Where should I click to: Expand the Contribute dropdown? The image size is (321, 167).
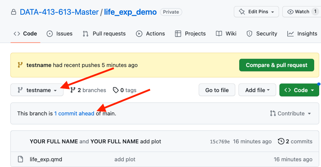(291, 114)
